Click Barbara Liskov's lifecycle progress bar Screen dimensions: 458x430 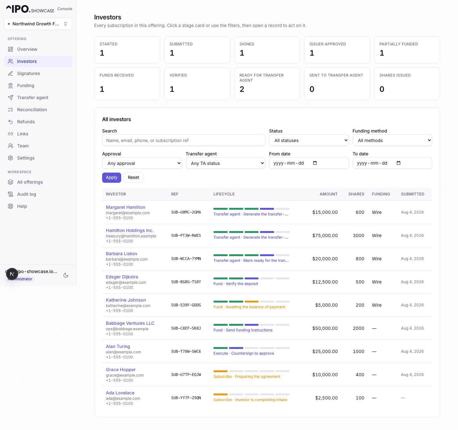pyautogui.click(x=252, y=255)
